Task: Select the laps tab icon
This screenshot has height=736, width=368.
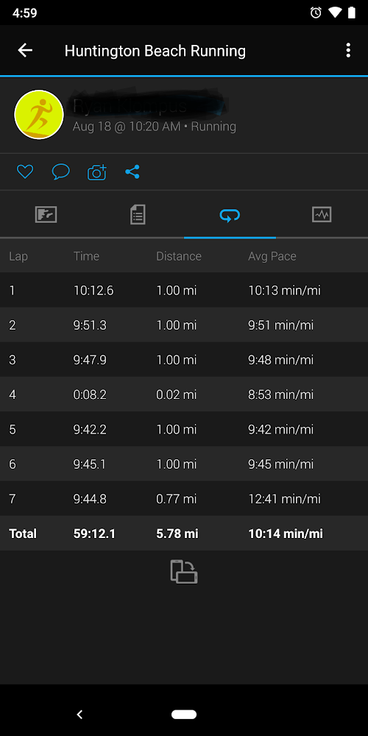Action: pyautogui.click(x=230, y=215)
